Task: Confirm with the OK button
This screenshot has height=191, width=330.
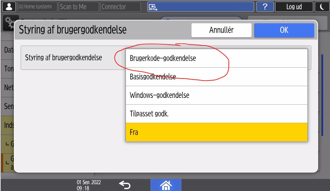Action: (284, 30)
